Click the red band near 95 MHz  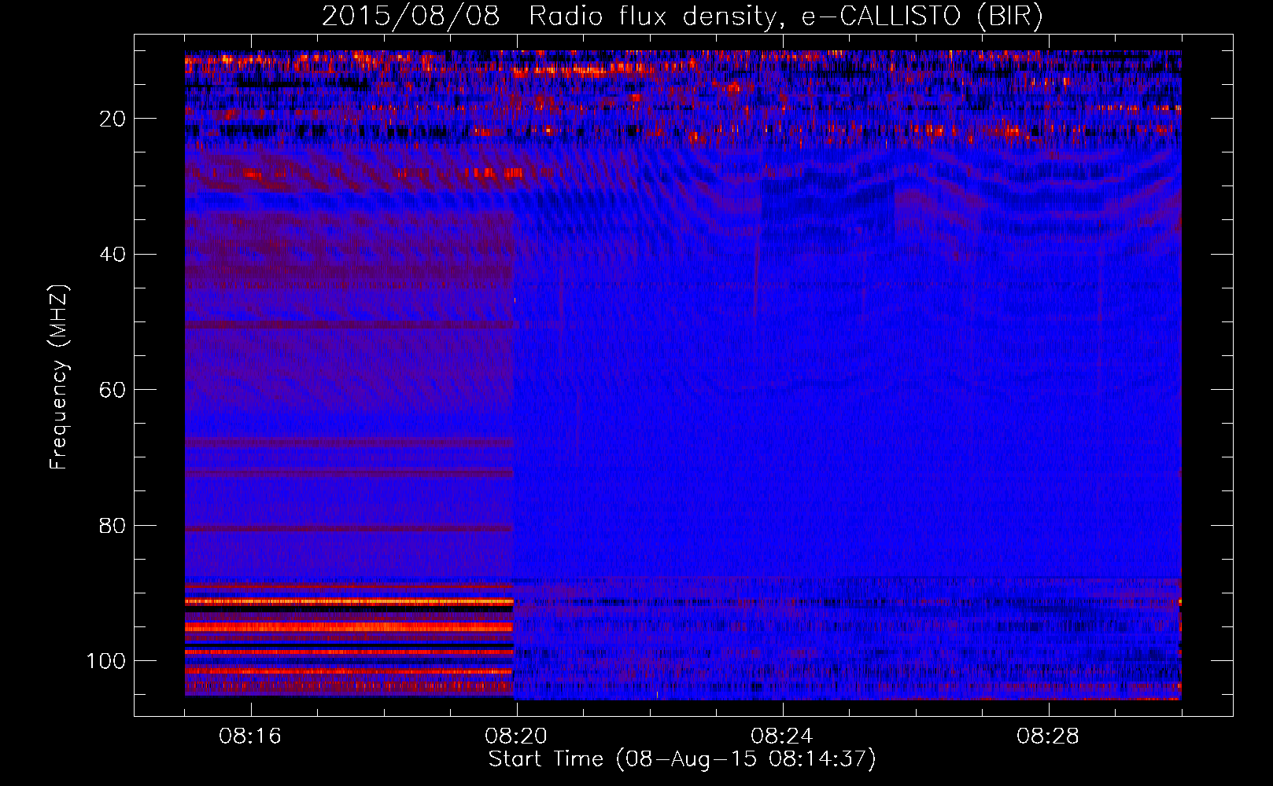349,627
